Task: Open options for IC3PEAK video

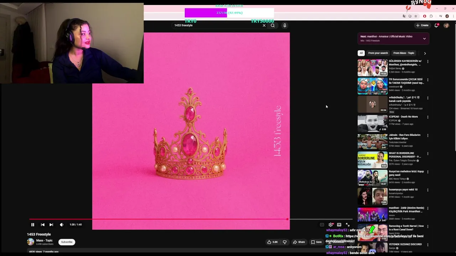Action: pos(427,117)
